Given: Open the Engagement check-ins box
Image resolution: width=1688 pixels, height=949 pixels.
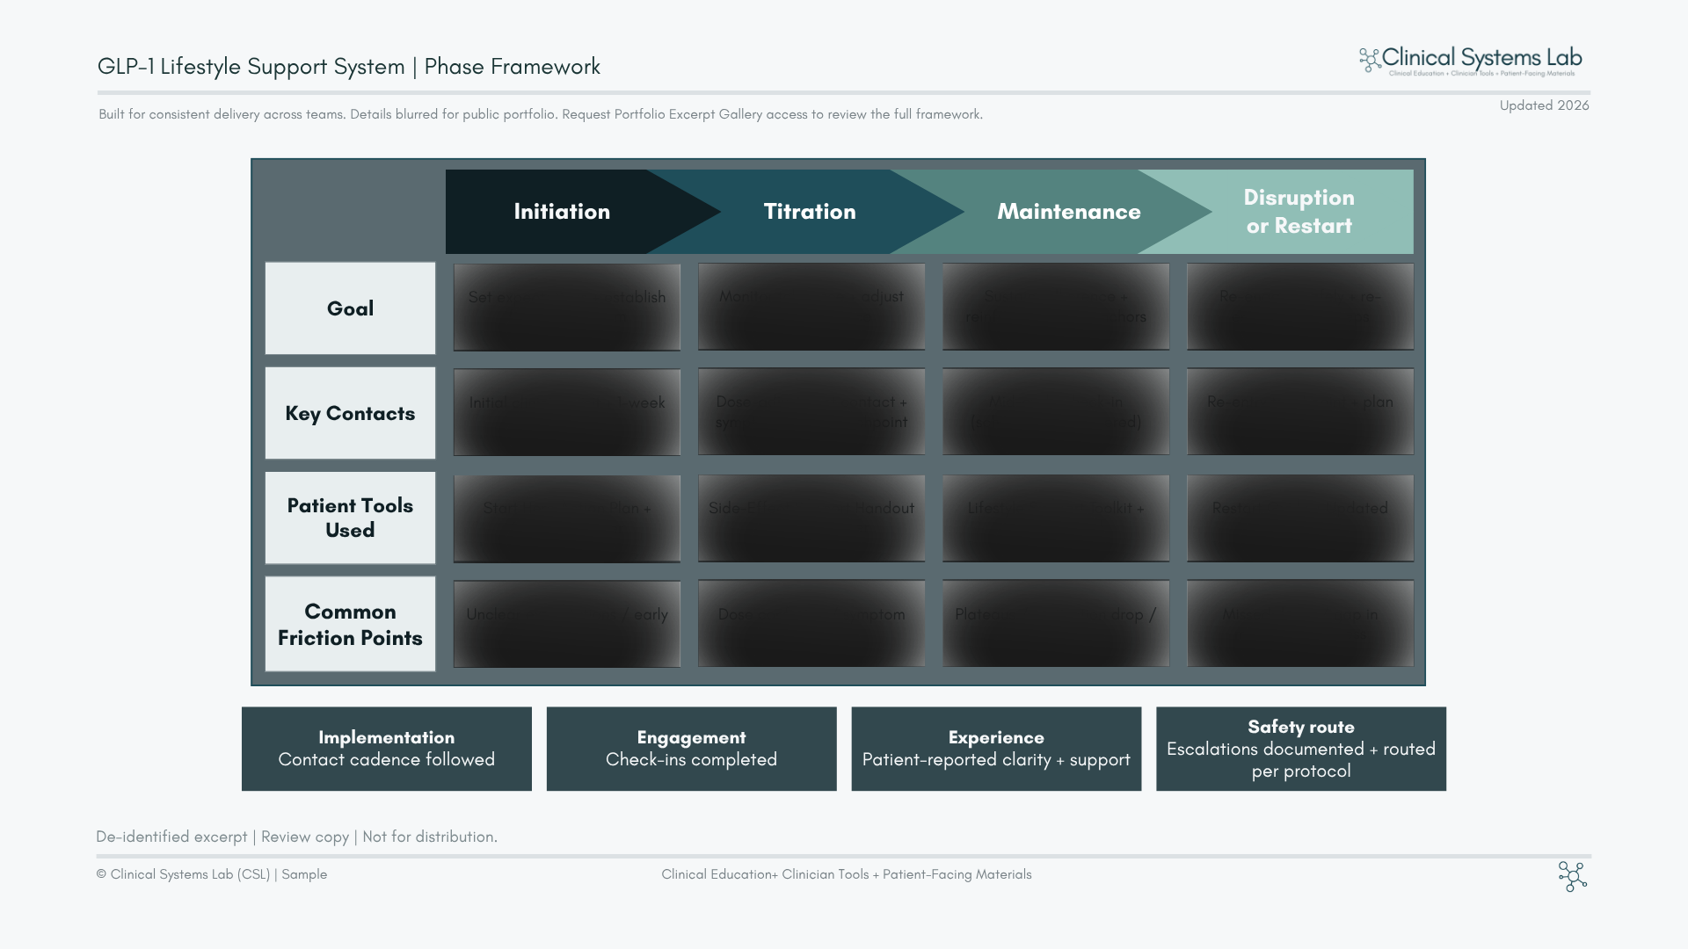Looking at the screenshot, I should point(691,749).
